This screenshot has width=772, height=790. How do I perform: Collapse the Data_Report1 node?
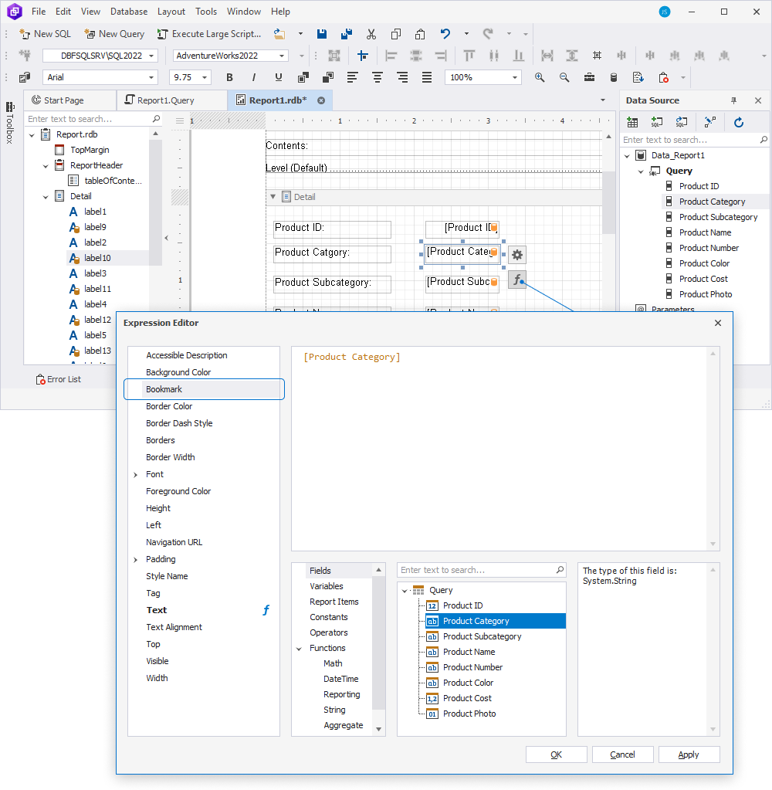[x=627, y=156]
